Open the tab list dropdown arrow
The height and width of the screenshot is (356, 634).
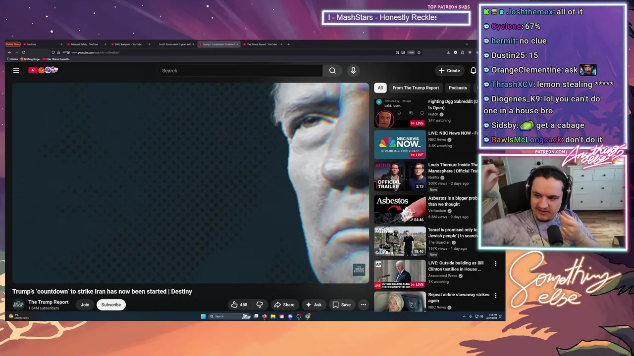coord(467,44)
